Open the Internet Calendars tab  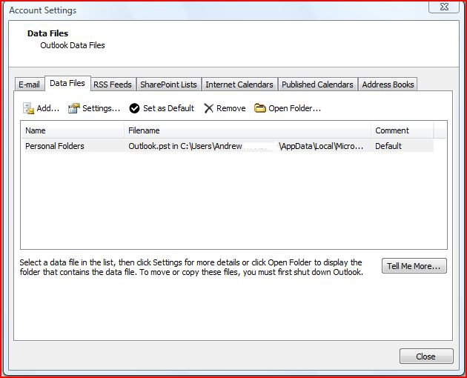239,84
